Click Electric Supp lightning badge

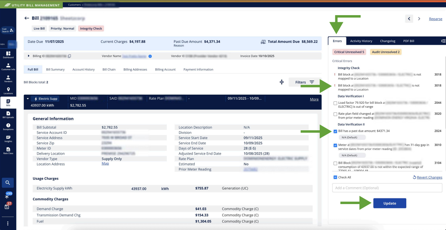45,99
